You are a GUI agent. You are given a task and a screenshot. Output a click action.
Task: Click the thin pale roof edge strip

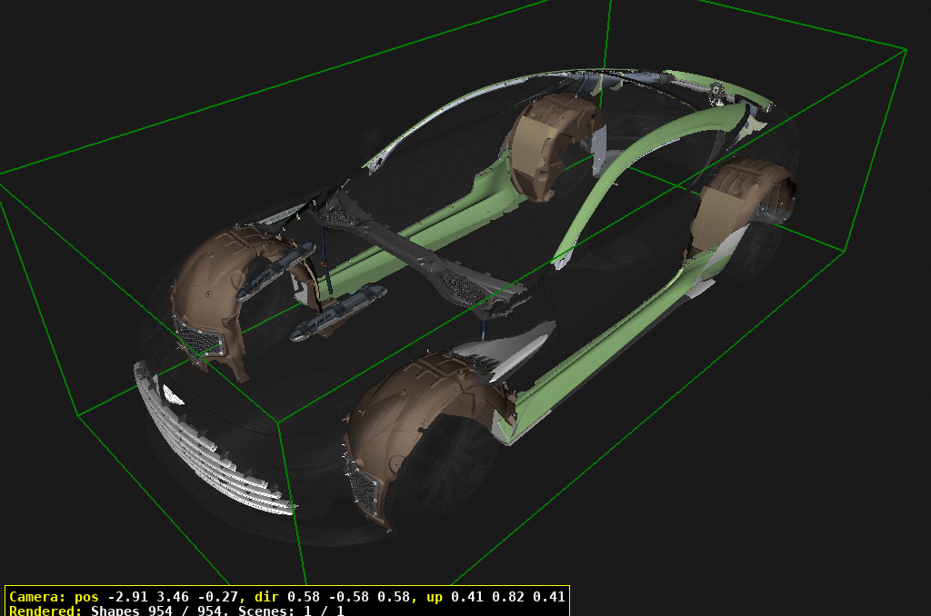(x=436, y=118)
